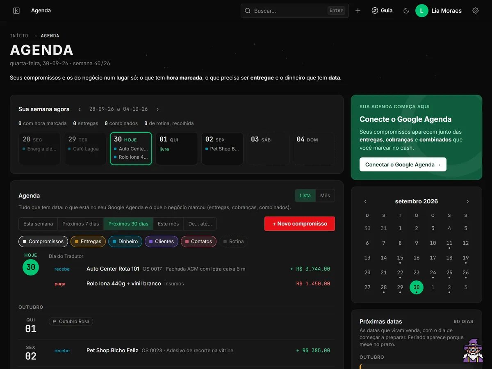Switch to Lista view
The height and width of the screenshot is (369, 492).
coord(305,196)
